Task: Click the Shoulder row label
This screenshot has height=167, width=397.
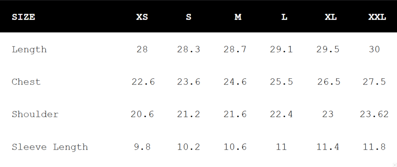Action: (x=35, y=114)
